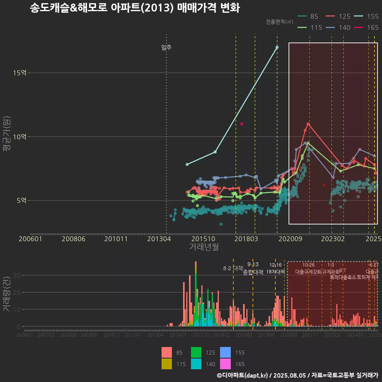Click 200806 on the price chart x-axis

click(x=73, y=239)
